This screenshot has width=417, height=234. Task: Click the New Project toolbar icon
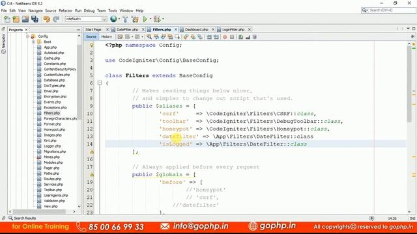[x=16, y=19]
